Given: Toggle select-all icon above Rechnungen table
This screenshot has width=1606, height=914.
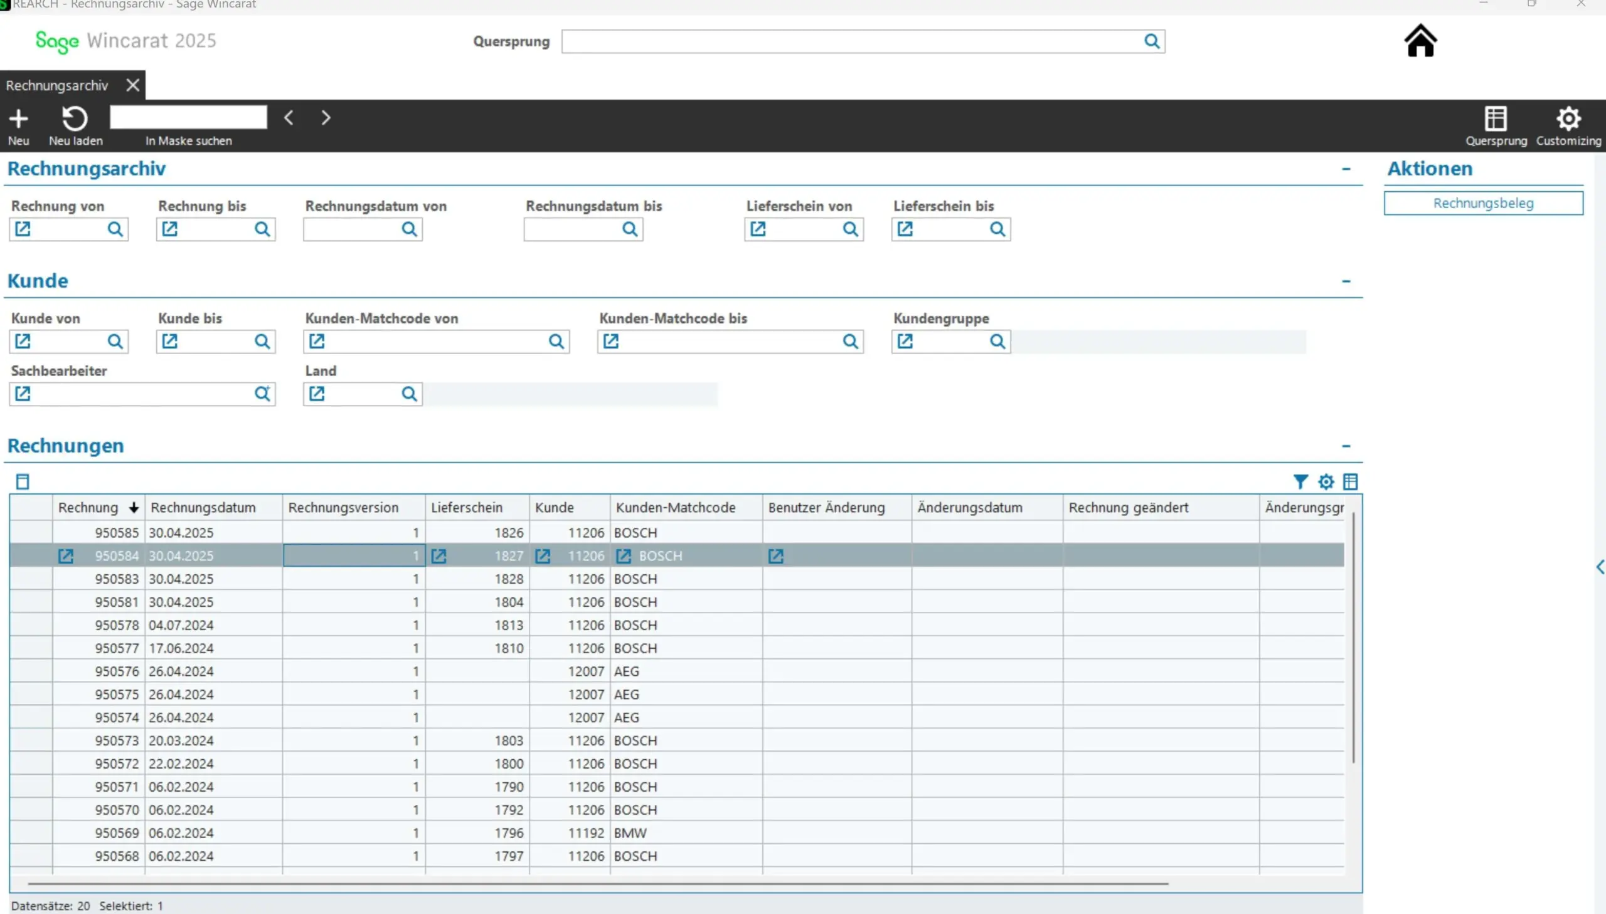Looking at the screenshot, I should pos(23,481).
